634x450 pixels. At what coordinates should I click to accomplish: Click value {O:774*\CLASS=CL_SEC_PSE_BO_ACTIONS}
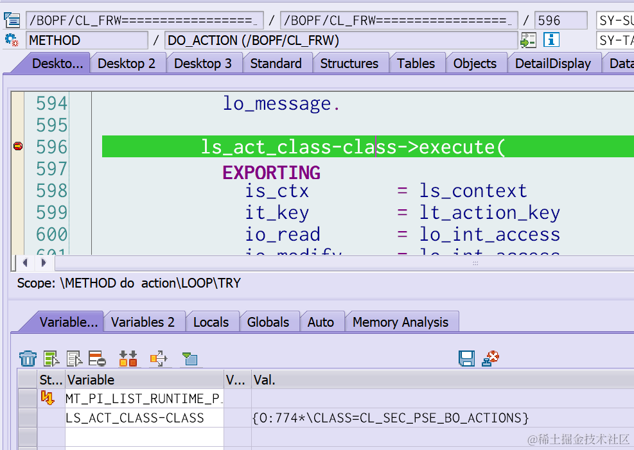point(390,418)
